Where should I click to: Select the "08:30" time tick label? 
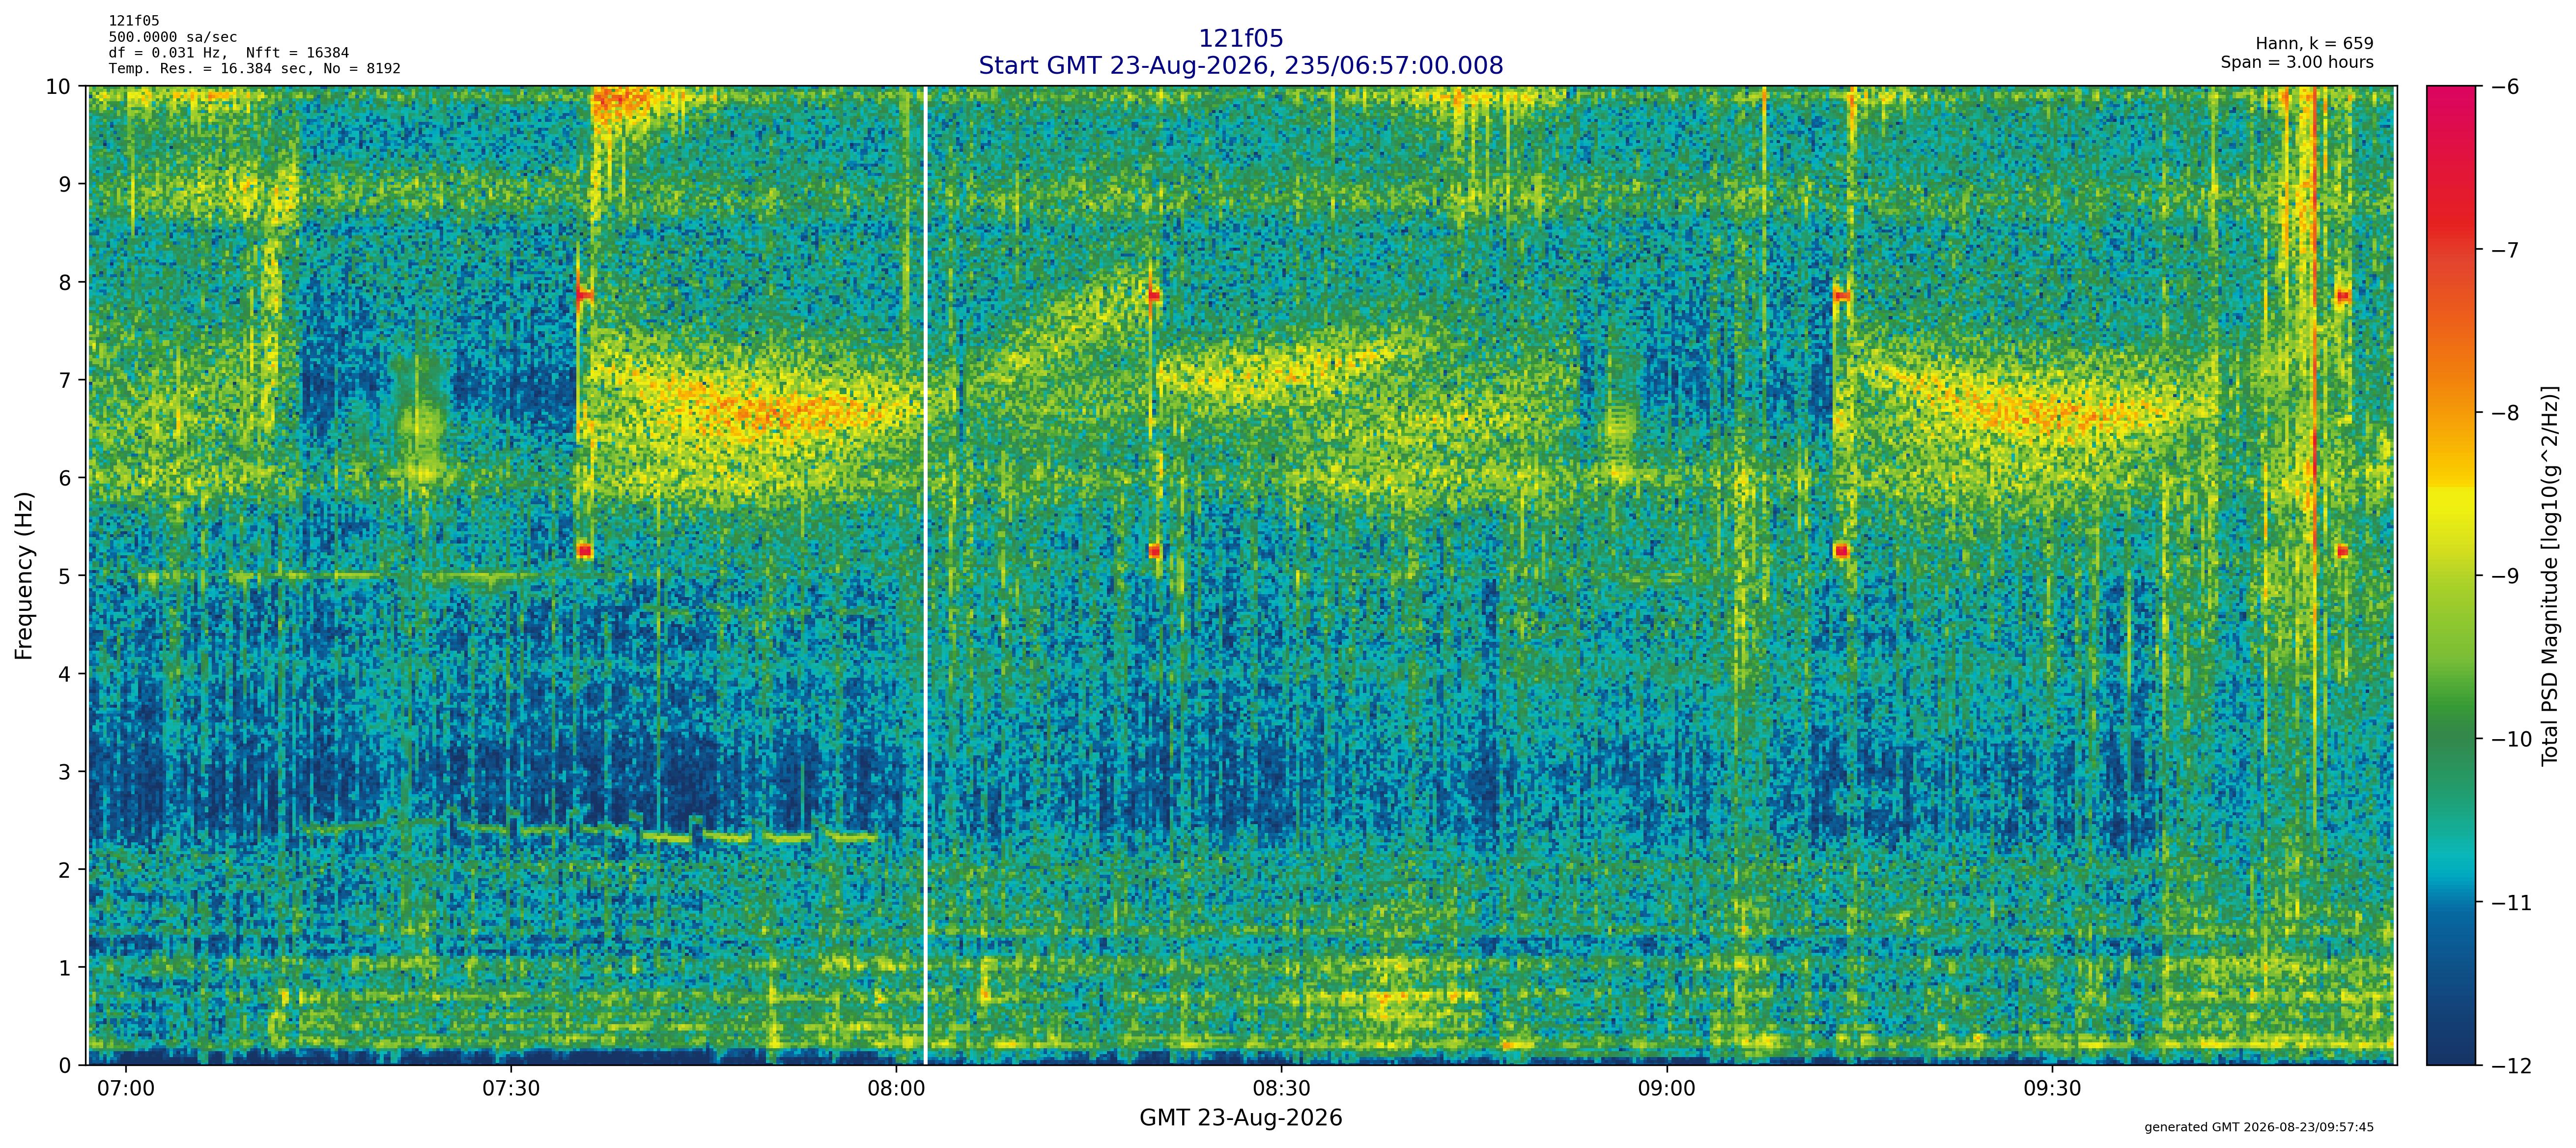pyautogui.click(x=1282, y=1088)
